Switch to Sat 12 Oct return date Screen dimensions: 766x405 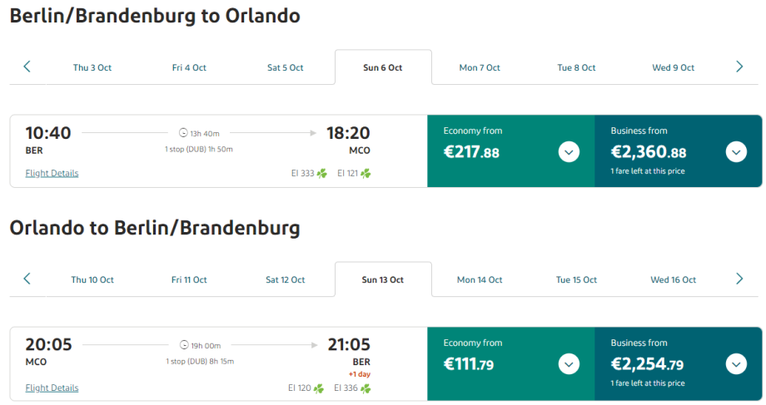(x=286, y=280)
